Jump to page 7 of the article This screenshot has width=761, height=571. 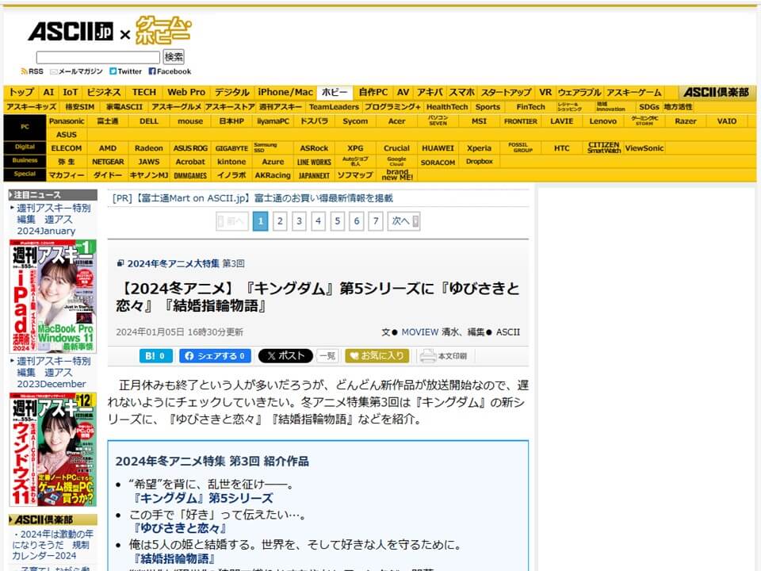point(376,221)
